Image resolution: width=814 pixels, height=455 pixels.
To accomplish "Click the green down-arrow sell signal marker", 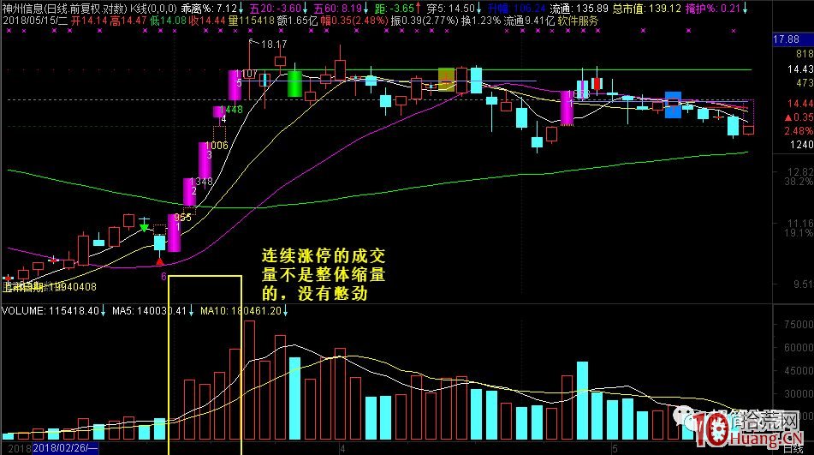I will (x=145, y=228).
